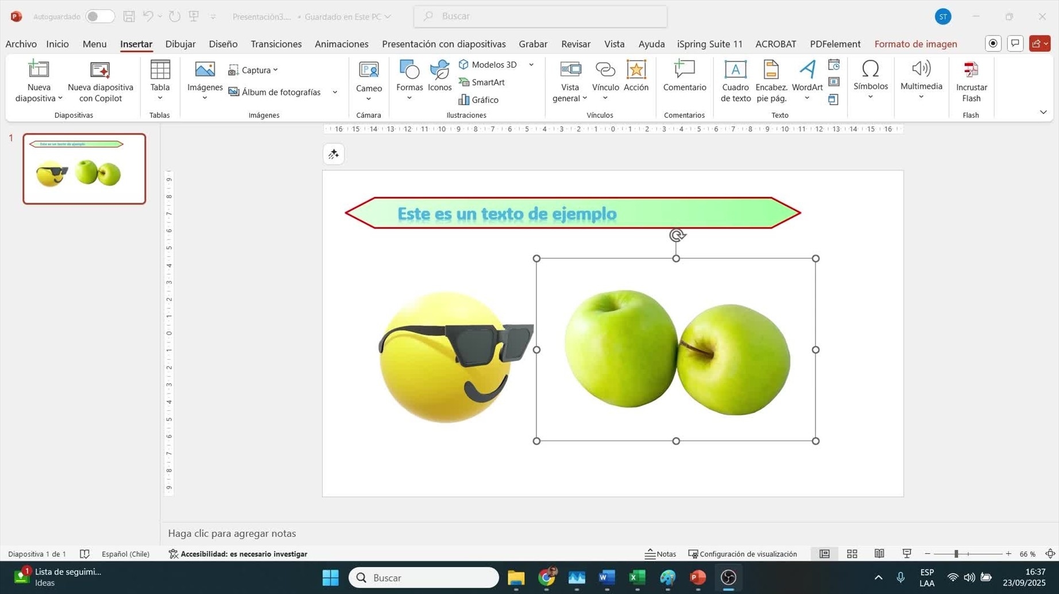Viewport: 1059px width, 594px height.
Task: Switch to the Formato de imagen tab
Action: pyautogui.click(x=915, y=44)
